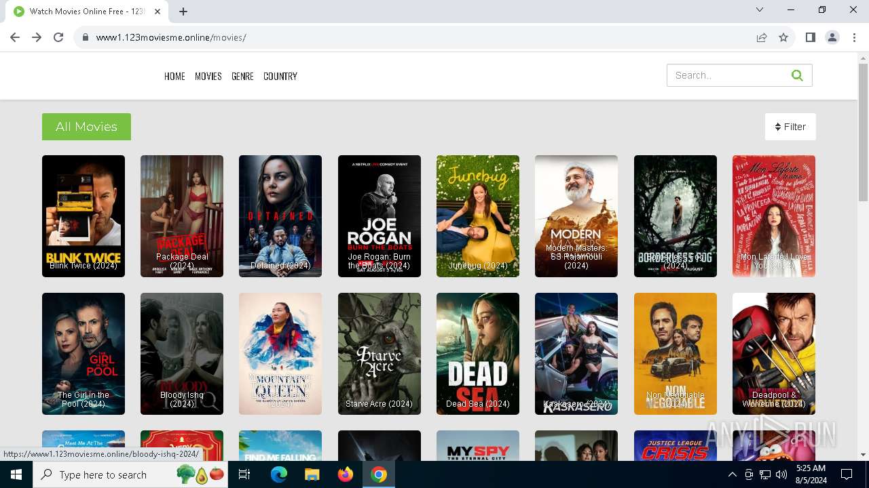Open Blink Twice (2024) poster
Screen dimensions: 869x488
tap(84, 216)
